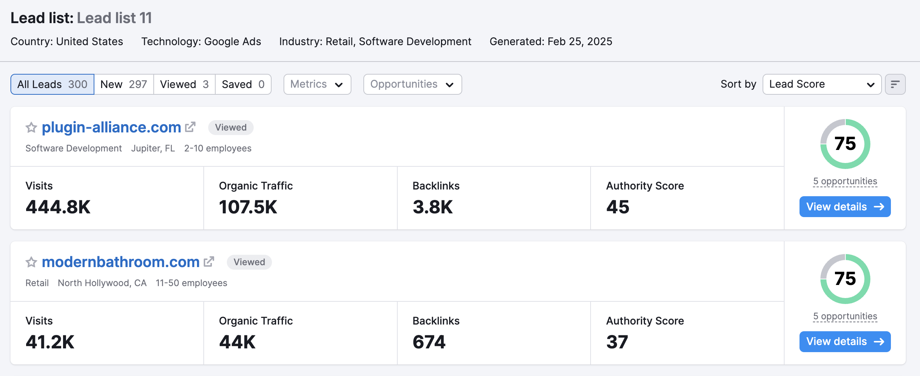Open the plugin-alliance.com domain link
Screen dimensions: 920x376
111,128
